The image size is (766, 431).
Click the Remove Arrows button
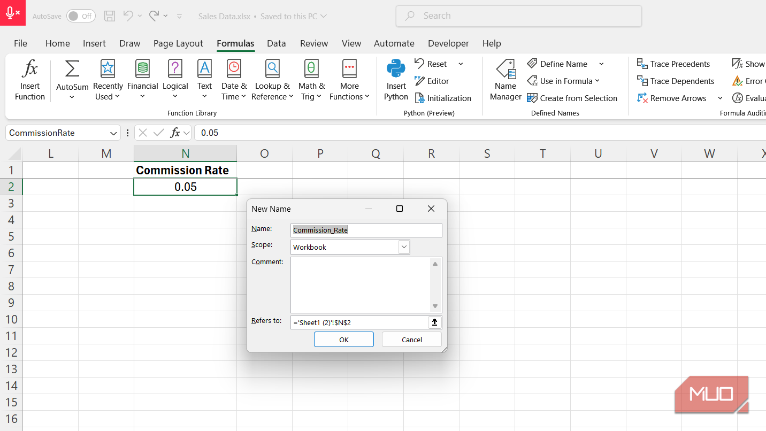coord(672,98)
